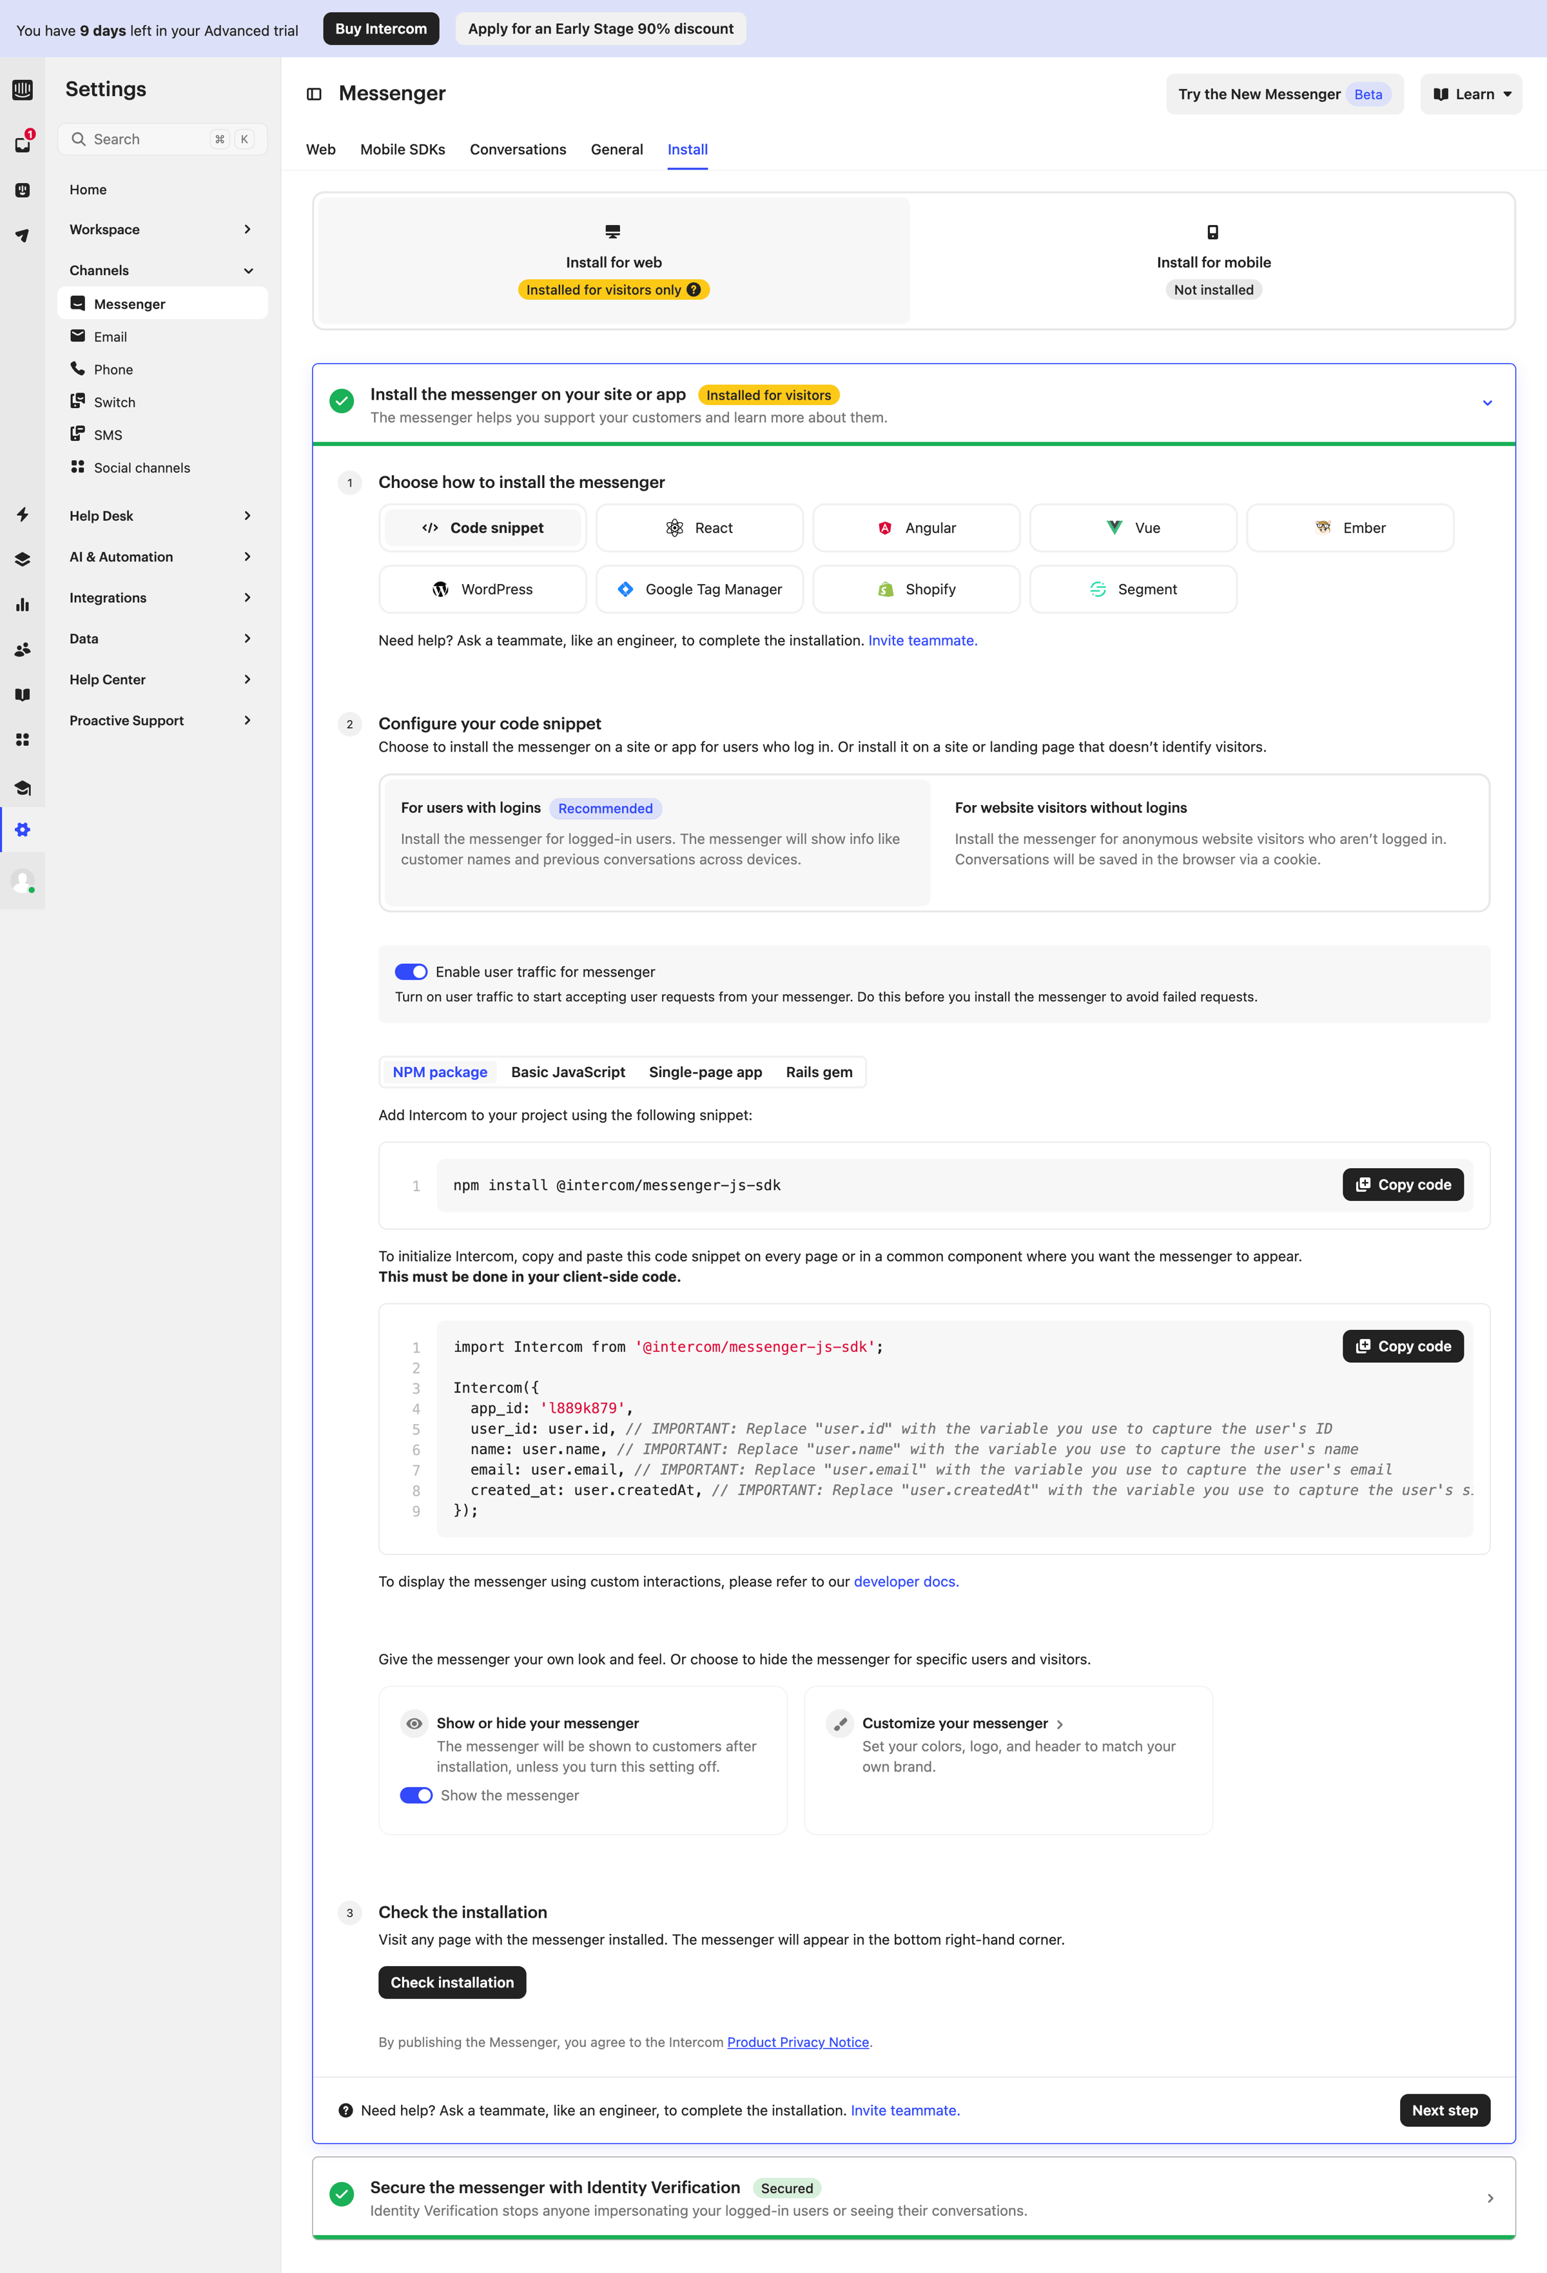Screen dimensions: 1547x2273
Task: Select Phone channel in settings sidebar
Action: [x=162, y=370]
